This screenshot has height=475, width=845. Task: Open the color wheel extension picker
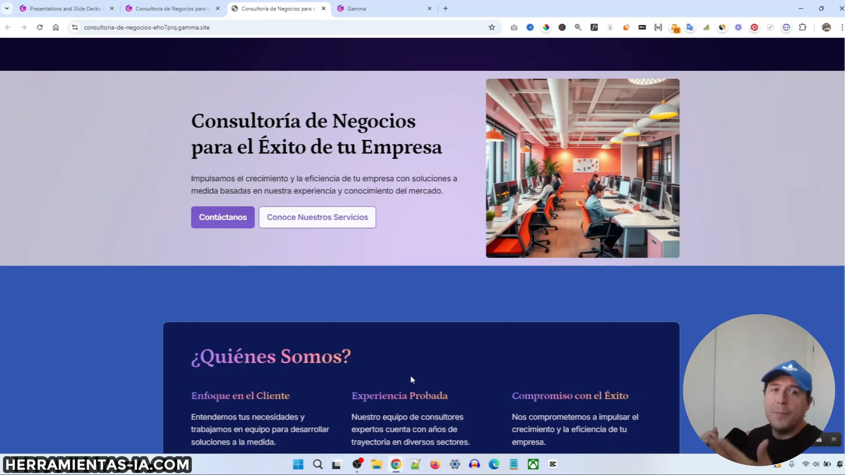(546, 27)
